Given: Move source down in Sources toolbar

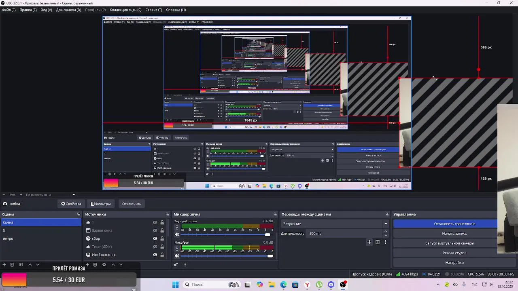Looking at the screenshot, I should (x=121, y=265).
